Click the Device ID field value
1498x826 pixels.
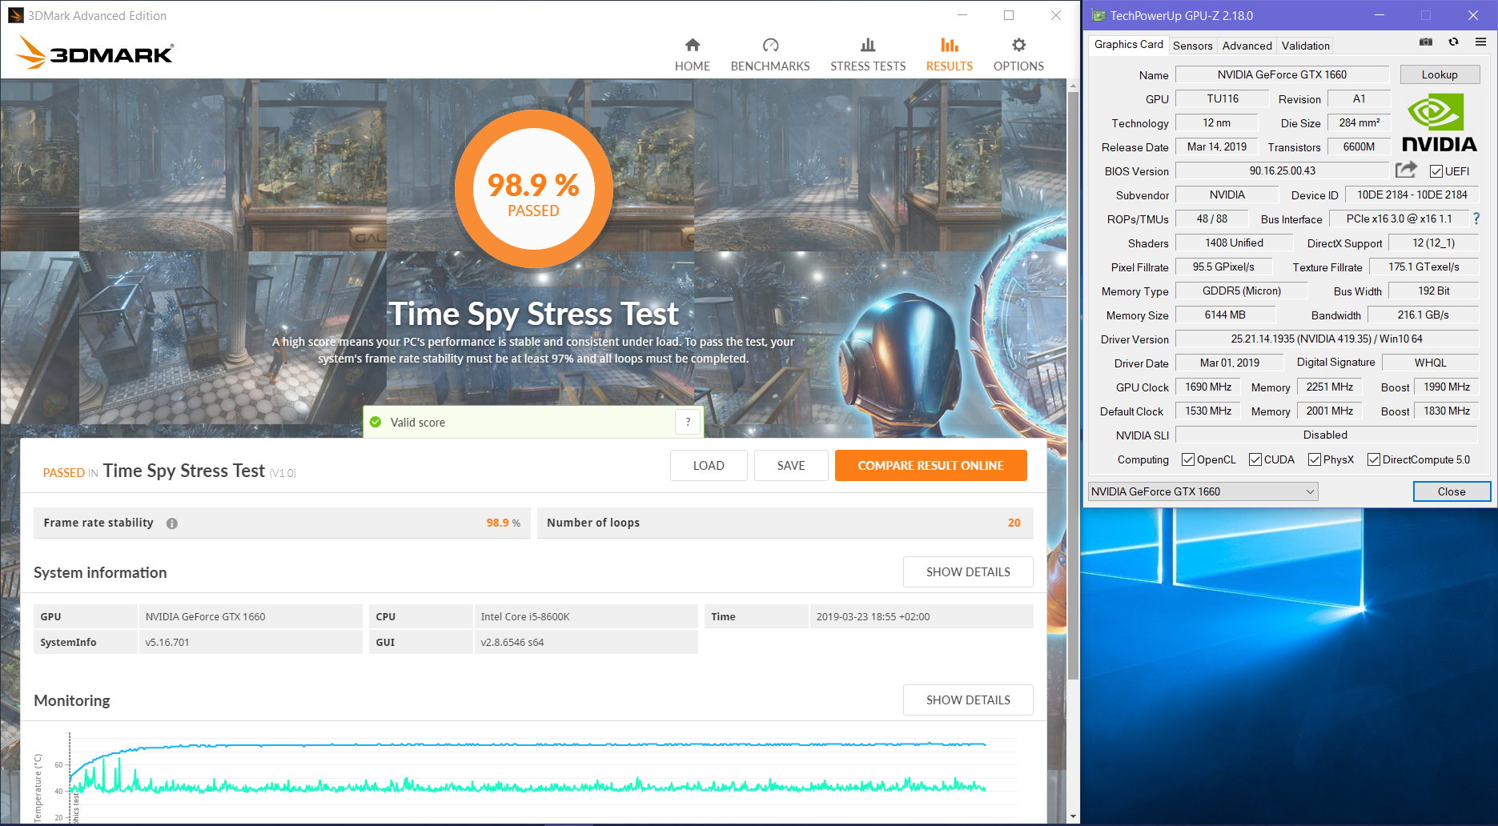point(1412,194)
